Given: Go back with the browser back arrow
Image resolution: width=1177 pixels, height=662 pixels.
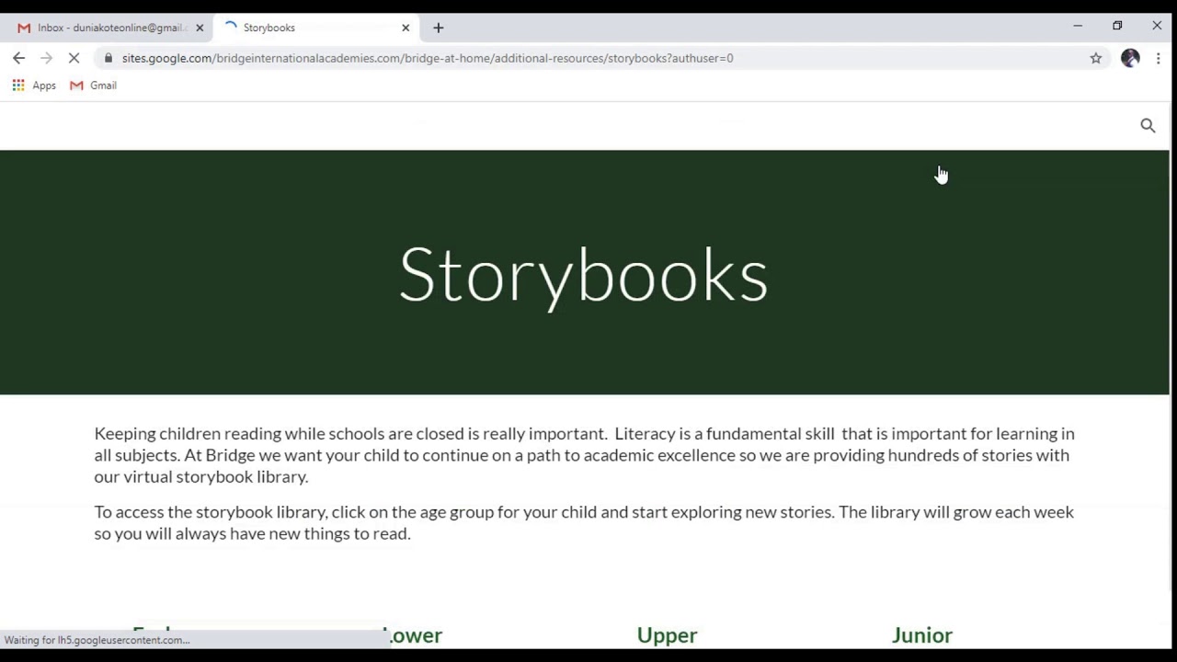Looking at the screenshot, I should pos(19,58).
